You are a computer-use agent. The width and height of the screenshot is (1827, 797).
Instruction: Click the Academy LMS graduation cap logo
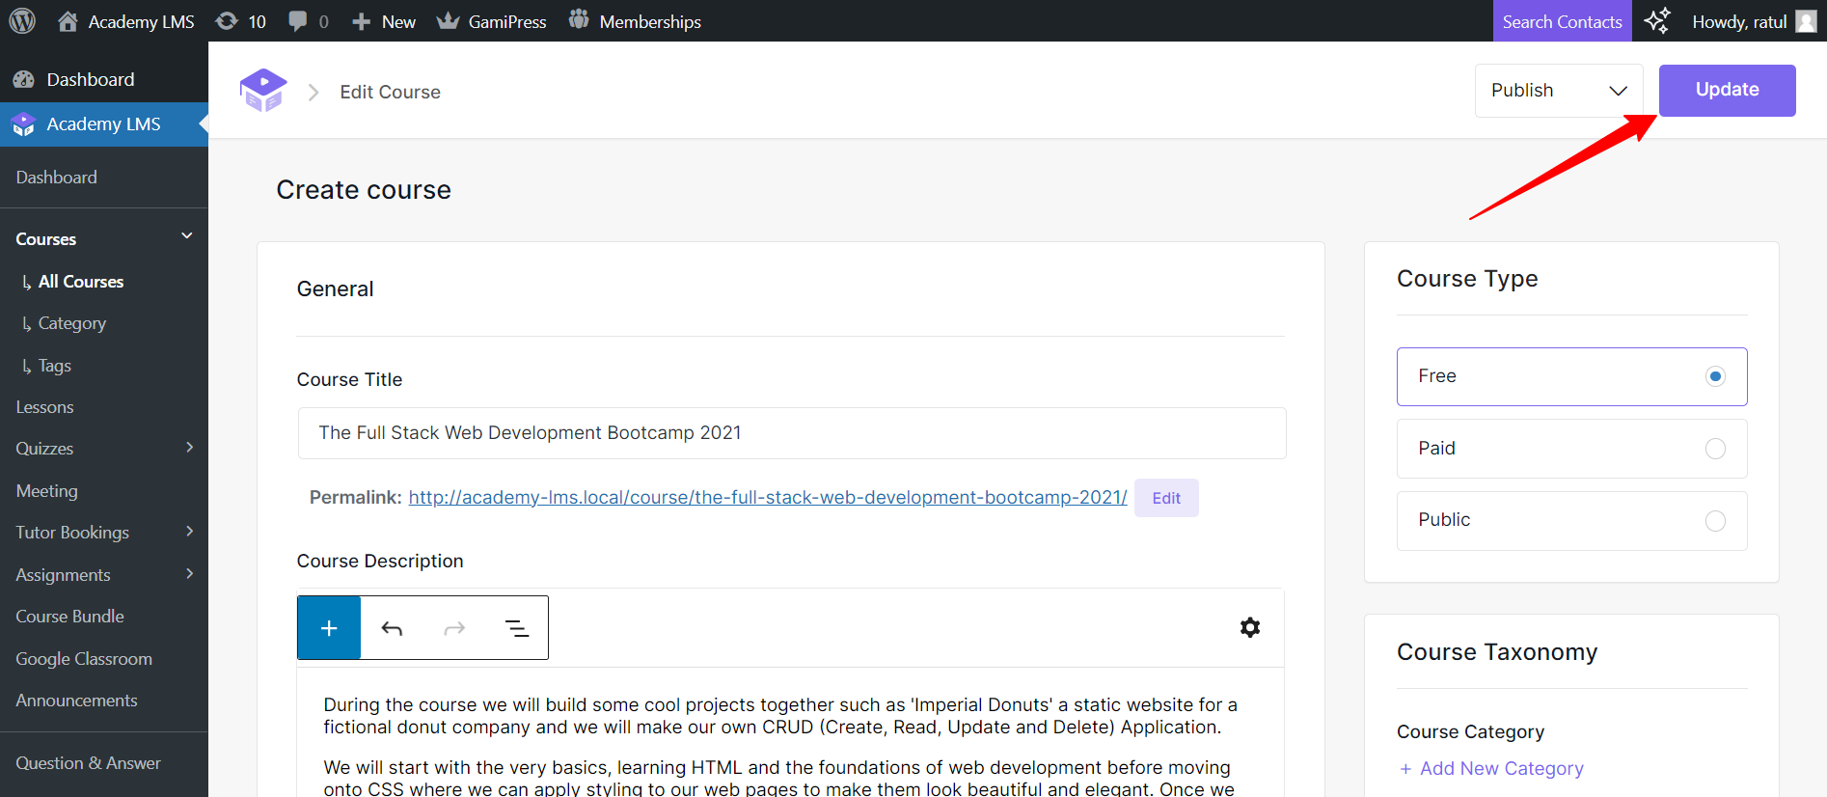coord(263,91)
